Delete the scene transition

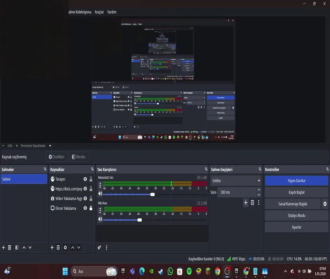(x=252, y=203)
